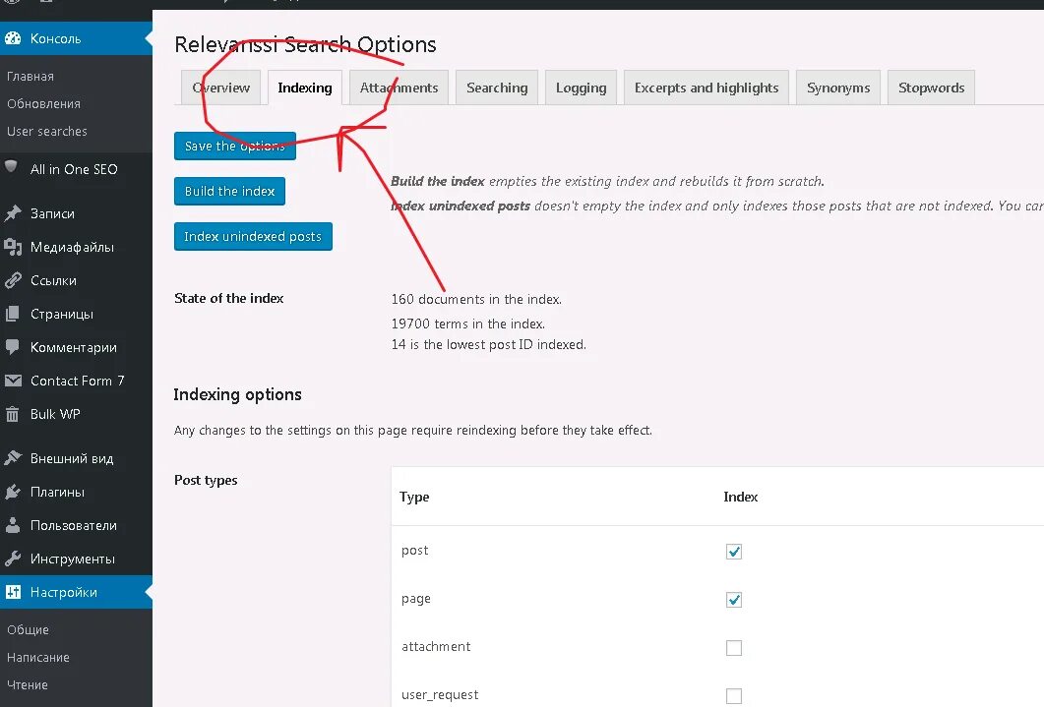Screen dimensions: 1044x707
Task: Enable indexing for user_request type
Action: tap(734, 696)
